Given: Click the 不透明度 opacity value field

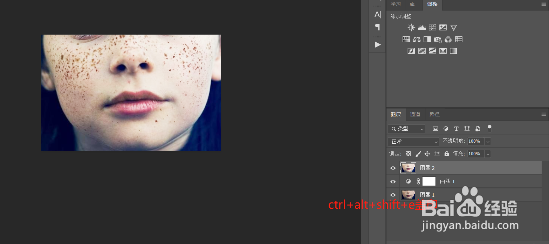Looking at the screenshot, I should (475, 142).
